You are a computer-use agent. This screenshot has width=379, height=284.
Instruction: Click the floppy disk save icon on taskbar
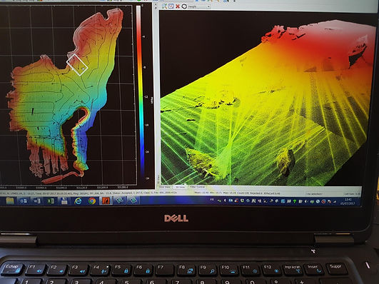tap(64, 201)
